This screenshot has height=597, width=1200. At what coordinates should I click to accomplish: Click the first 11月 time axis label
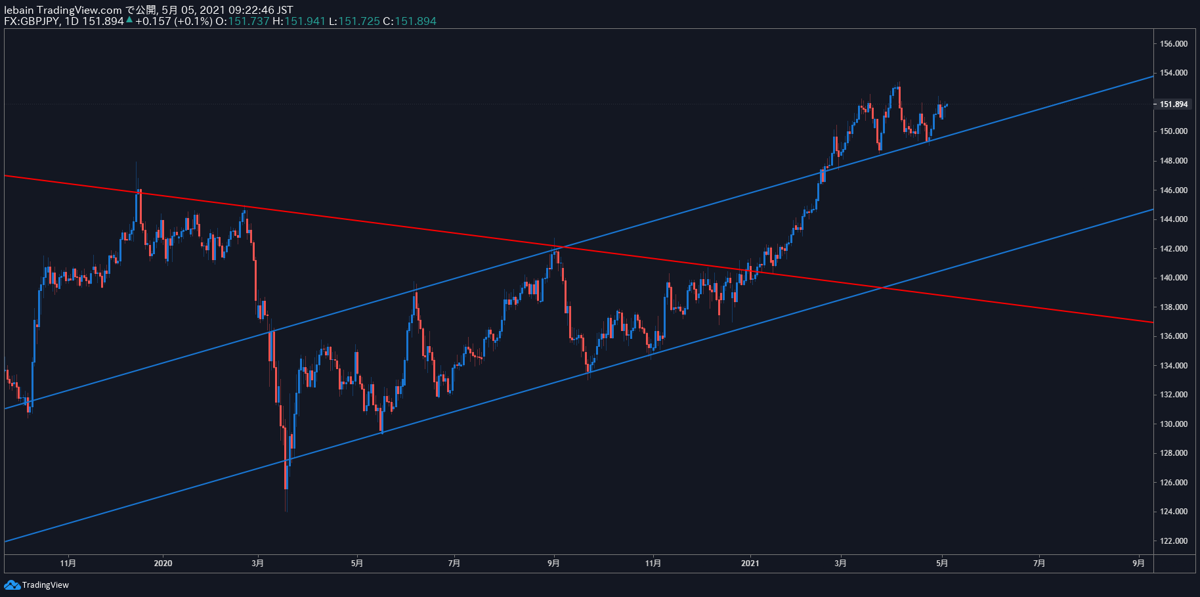pyautogui.click(x=68, y=564)
